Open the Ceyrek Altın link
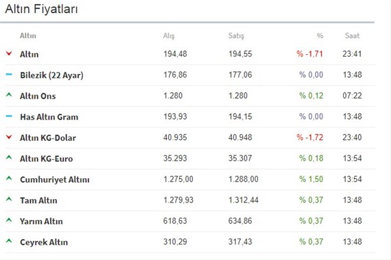Image resolution: width=391 pixels, height=260 pixels. (x=44, y=242)
